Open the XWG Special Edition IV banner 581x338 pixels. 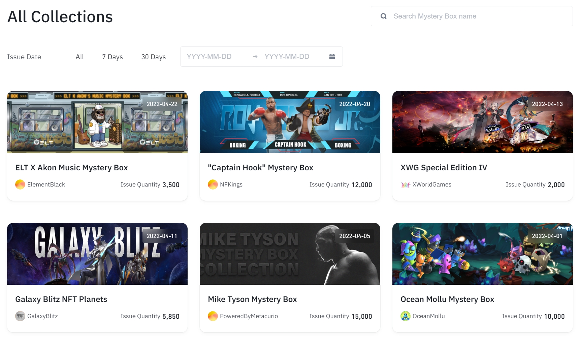[482, 122]
